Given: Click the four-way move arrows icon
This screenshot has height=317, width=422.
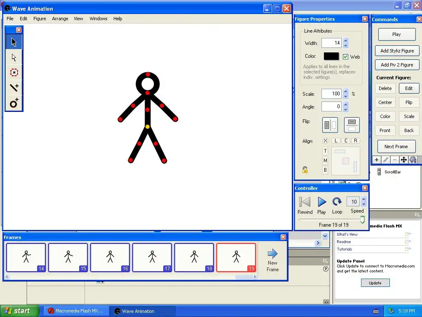Looking at the screenshot, I should coord(404,160).
